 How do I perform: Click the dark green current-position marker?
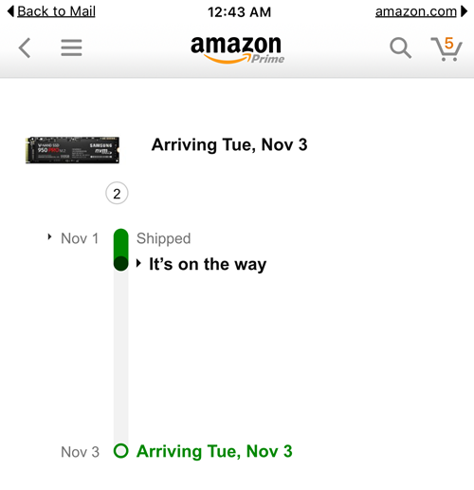click(x=121, y=263)
